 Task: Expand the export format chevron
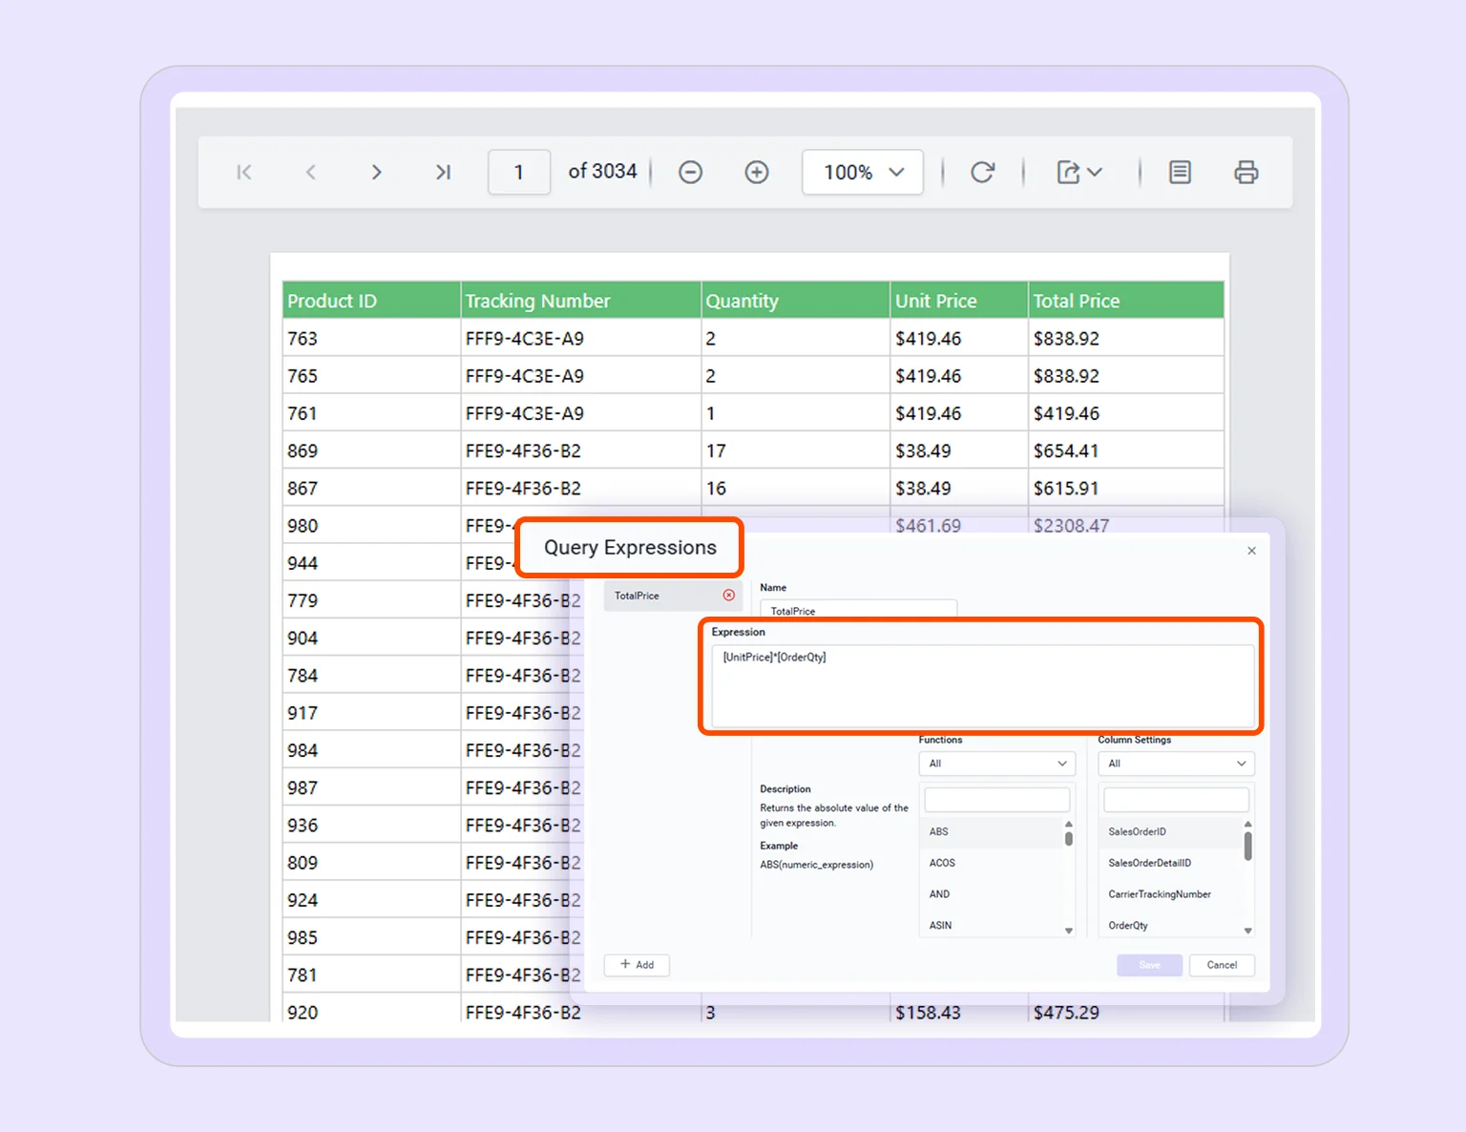tap(1094, 173)
